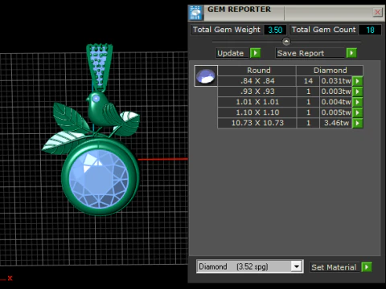Screen dimensions: 386x289
Task: Click the Total Gem Weight value 3.50
Action: click(x=275, y=30)
